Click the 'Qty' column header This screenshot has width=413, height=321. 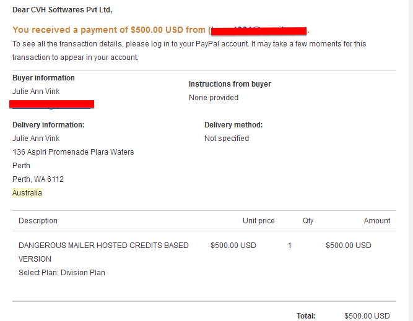(308, 220)
